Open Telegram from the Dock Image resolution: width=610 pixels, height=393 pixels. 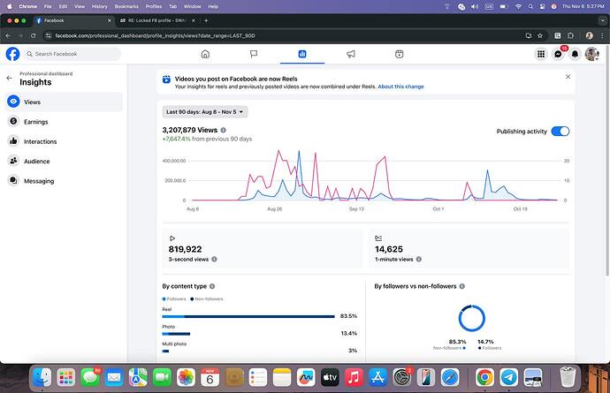(x=509, y=377)
